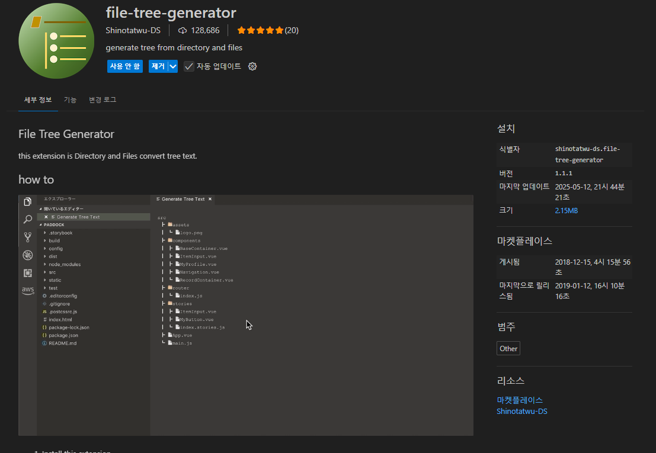The height and width of the screenshot is (453, 656).
Task: Click Search magnifier icon in how-to screenshot
Action: tap(28, 220)
